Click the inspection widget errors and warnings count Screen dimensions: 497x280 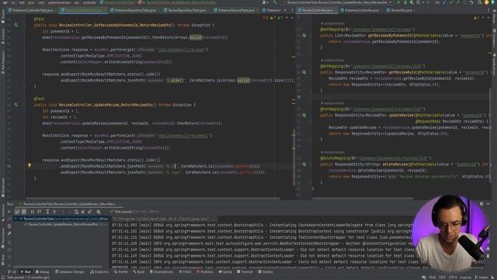273,18
